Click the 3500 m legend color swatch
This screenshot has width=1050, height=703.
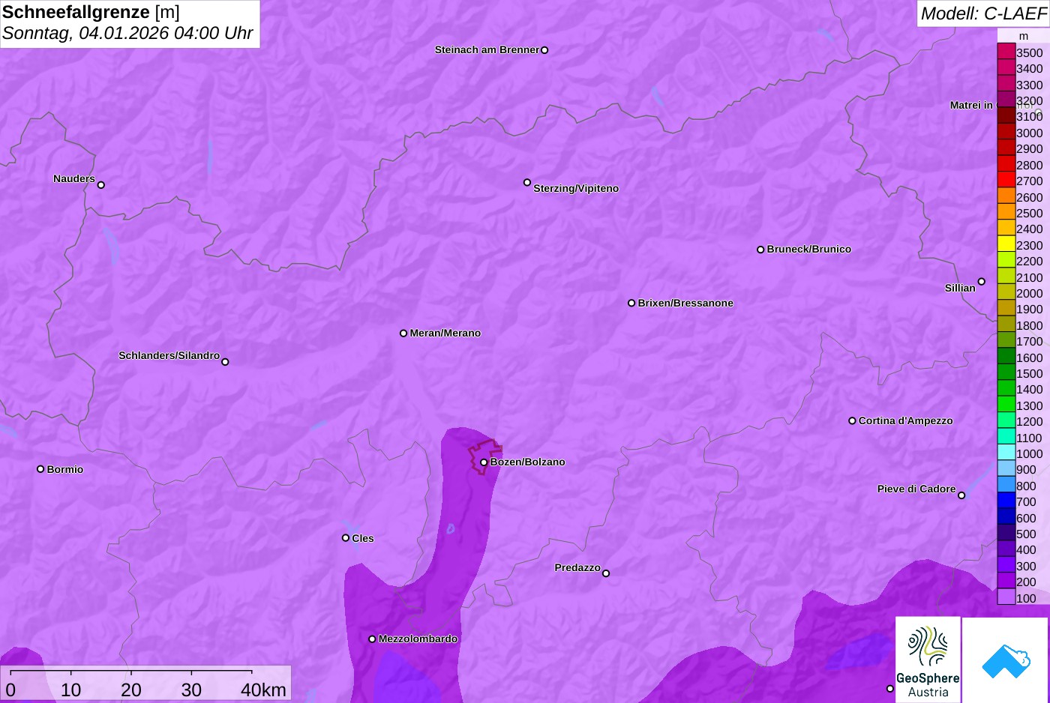[x=1006, y=52]
